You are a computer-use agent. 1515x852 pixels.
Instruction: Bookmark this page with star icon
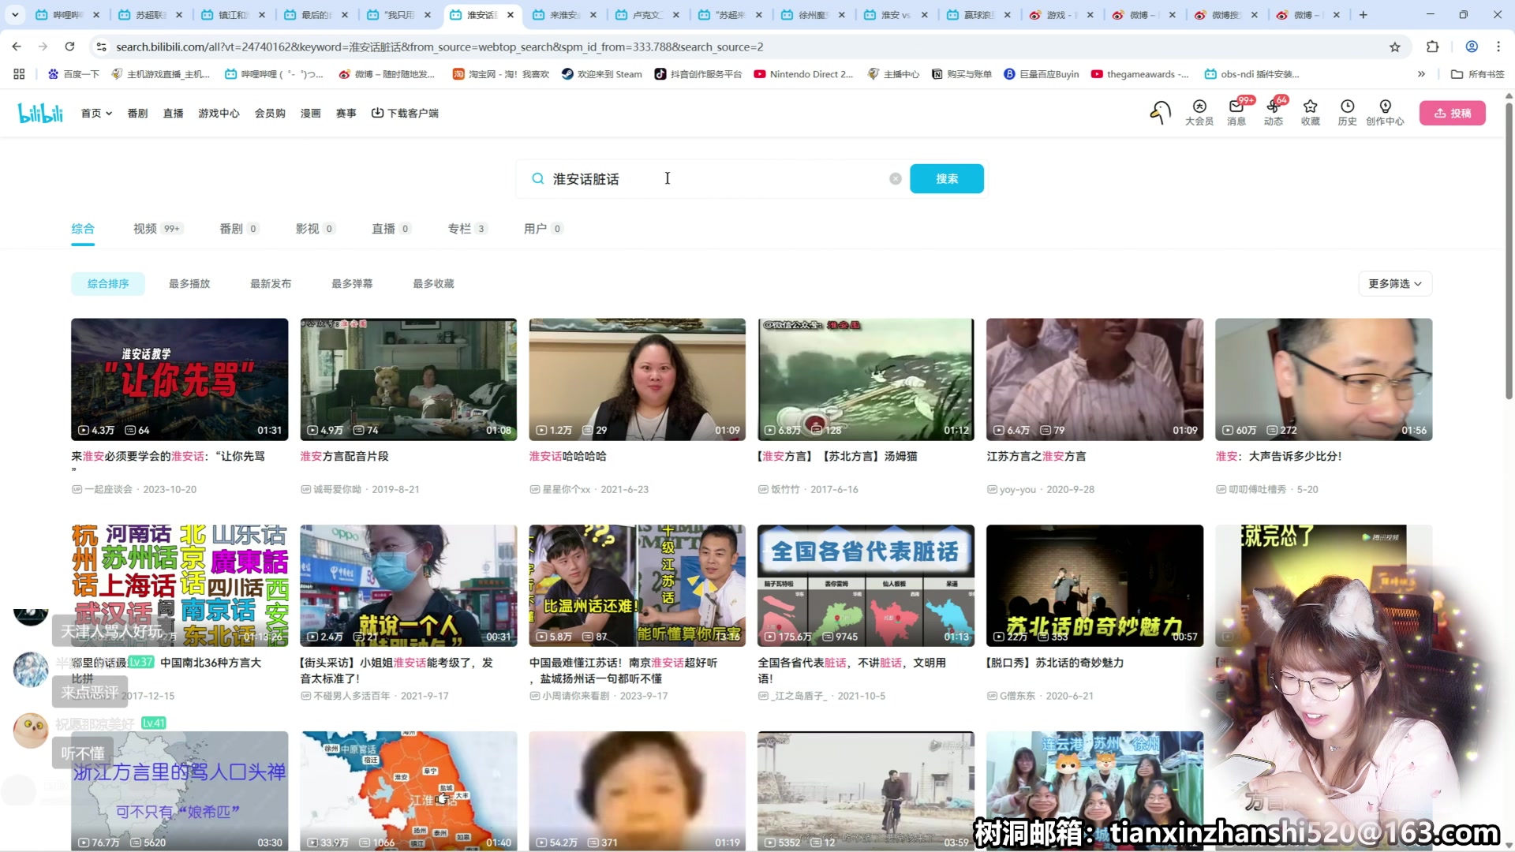[1395, 47]
